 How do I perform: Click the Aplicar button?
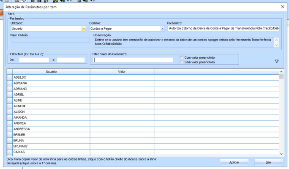tap(234, 162)
